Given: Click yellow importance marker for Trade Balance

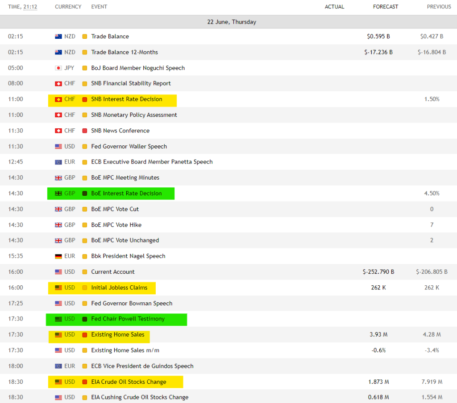Looking at the screenshot, I should click(84, 37).
